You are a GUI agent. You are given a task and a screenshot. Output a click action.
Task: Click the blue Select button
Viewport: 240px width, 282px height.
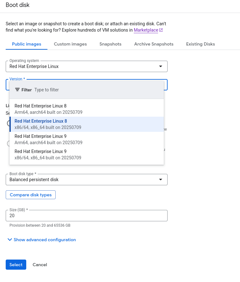click(16, 265)
